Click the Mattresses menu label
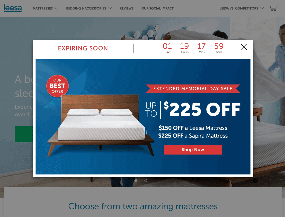Screen dimensions: 285x217 43,8
